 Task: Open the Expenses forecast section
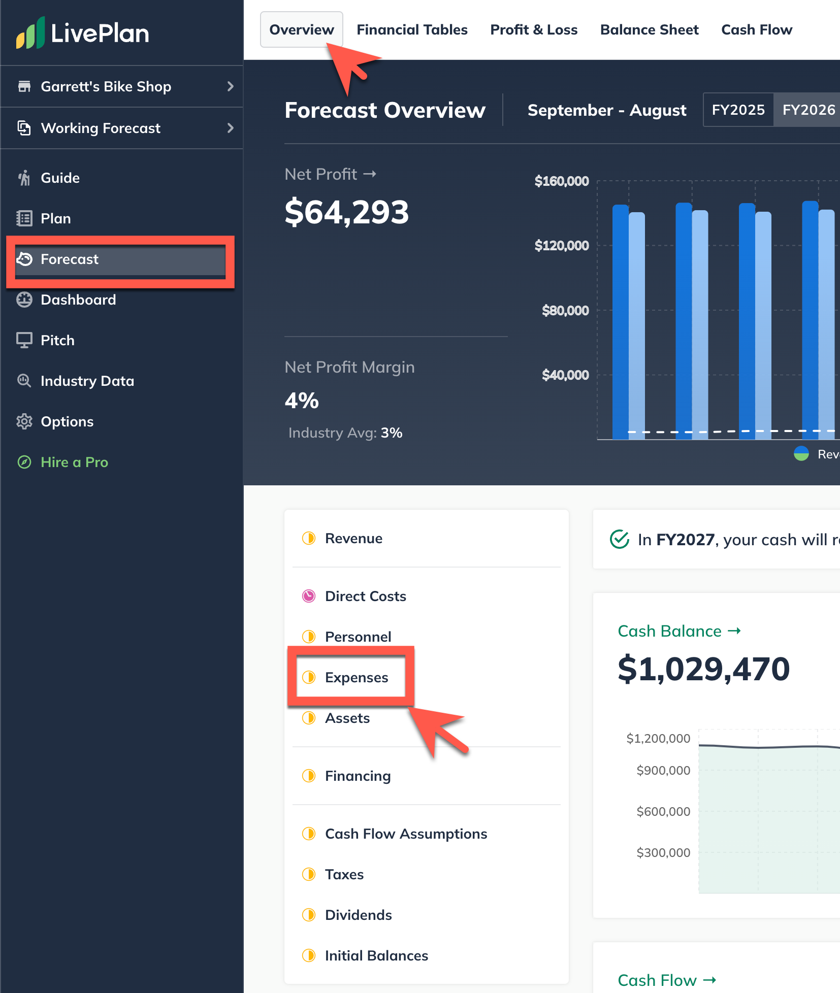pos(356,677)
